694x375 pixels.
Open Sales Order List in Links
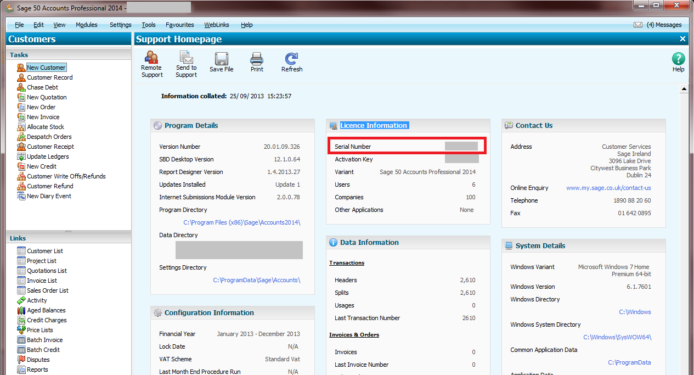coord(48,290)
